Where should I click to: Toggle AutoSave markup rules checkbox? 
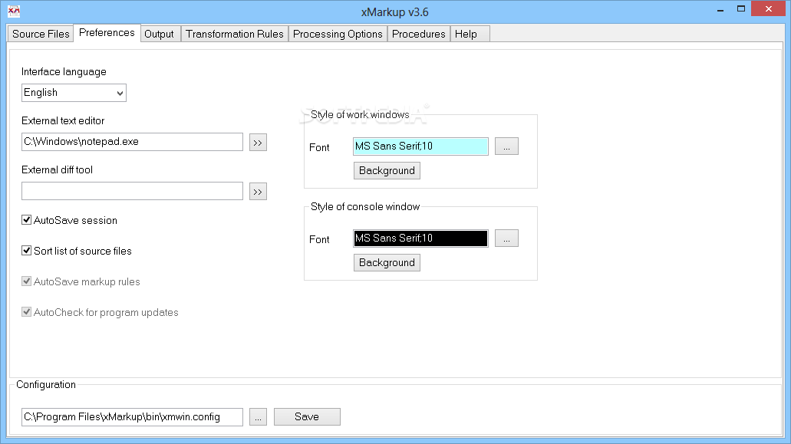coord(27,281)
